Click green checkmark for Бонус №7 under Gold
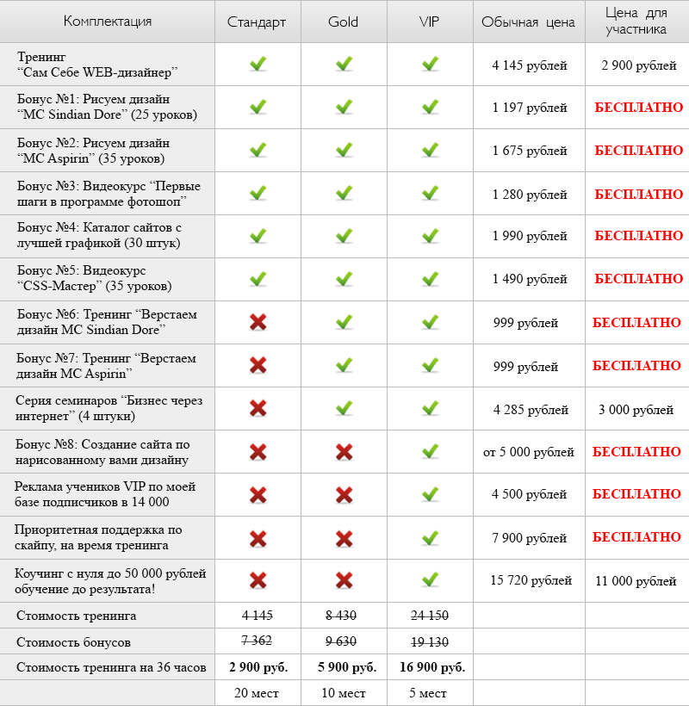The height and width of the screenshot is (706, 689). (344, 365)
